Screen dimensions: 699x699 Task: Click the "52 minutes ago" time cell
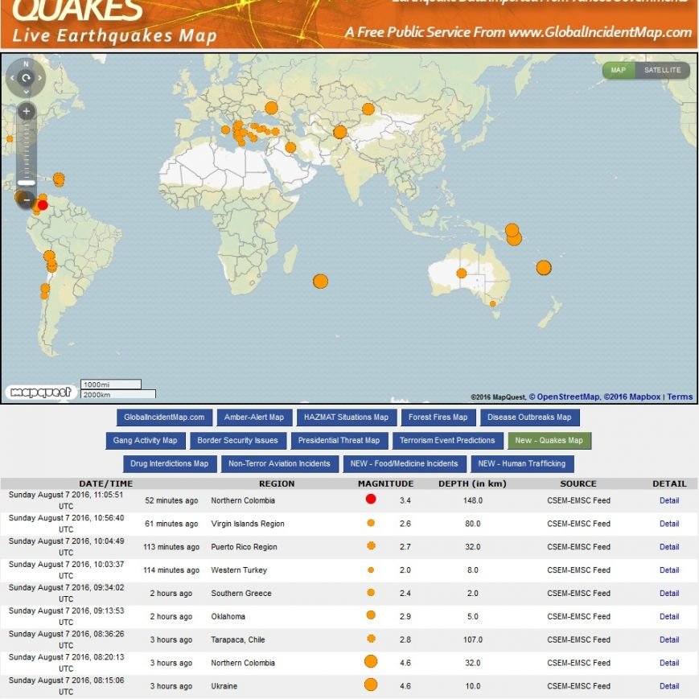click(171, 500)
